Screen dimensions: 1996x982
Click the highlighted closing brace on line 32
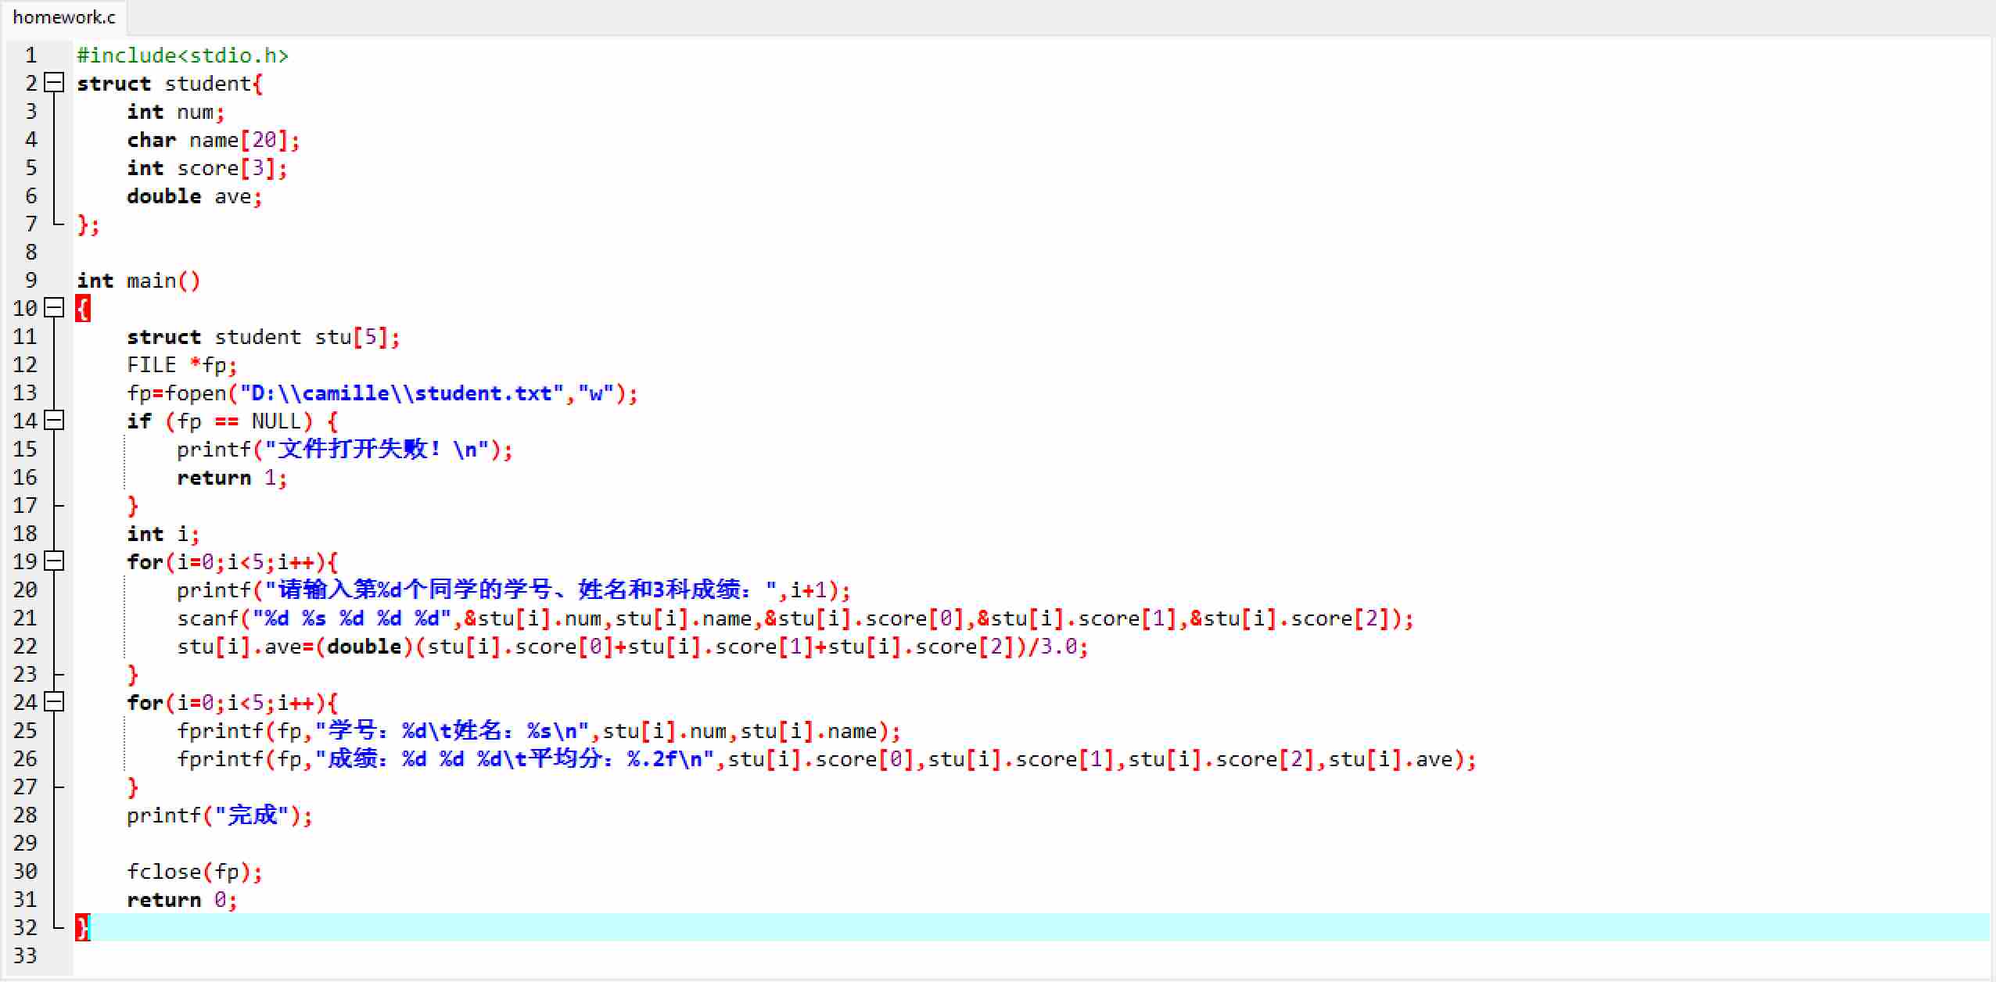[82, 927]
